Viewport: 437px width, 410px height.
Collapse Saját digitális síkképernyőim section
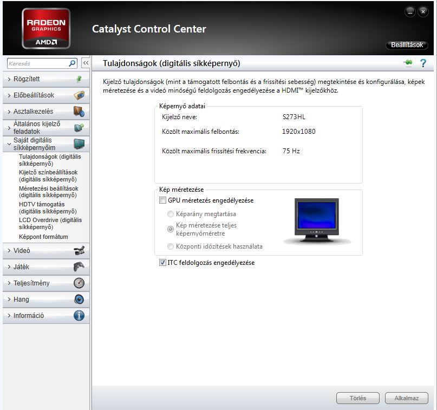[46, 144]
